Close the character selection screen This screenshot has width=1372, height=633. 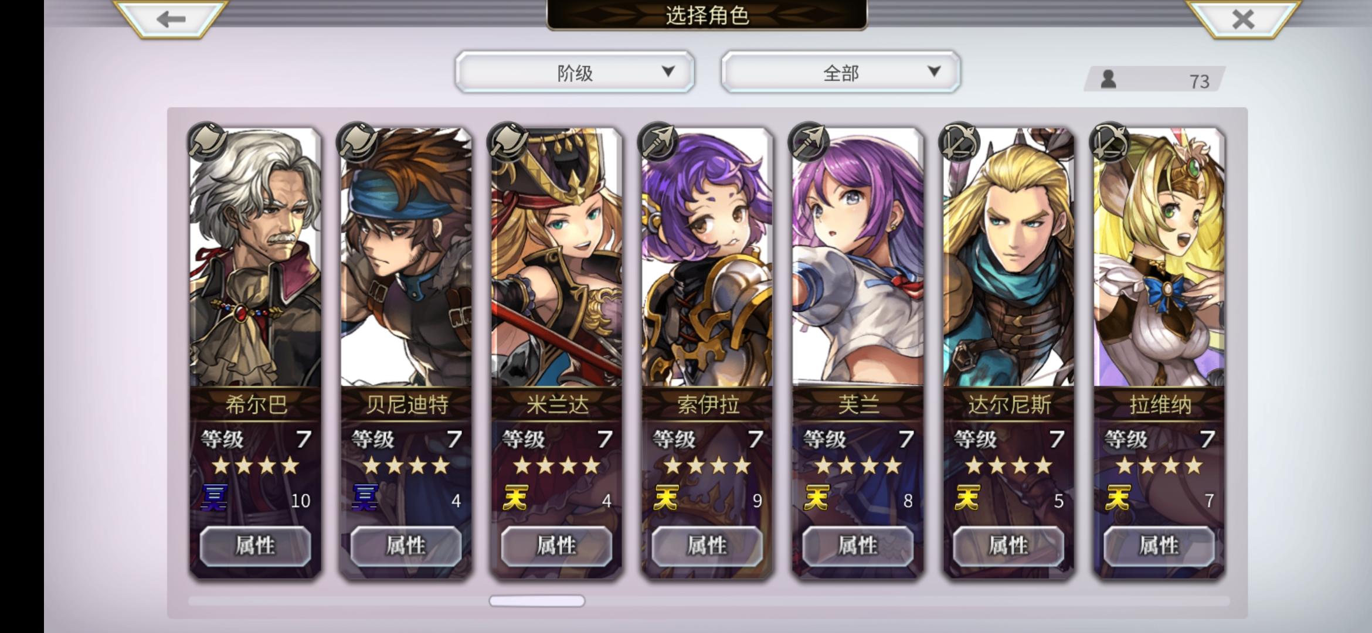click(x=1242, y=19)
